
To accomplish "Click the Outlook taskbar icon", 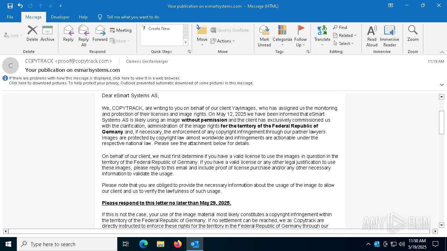I will (195, 244).
